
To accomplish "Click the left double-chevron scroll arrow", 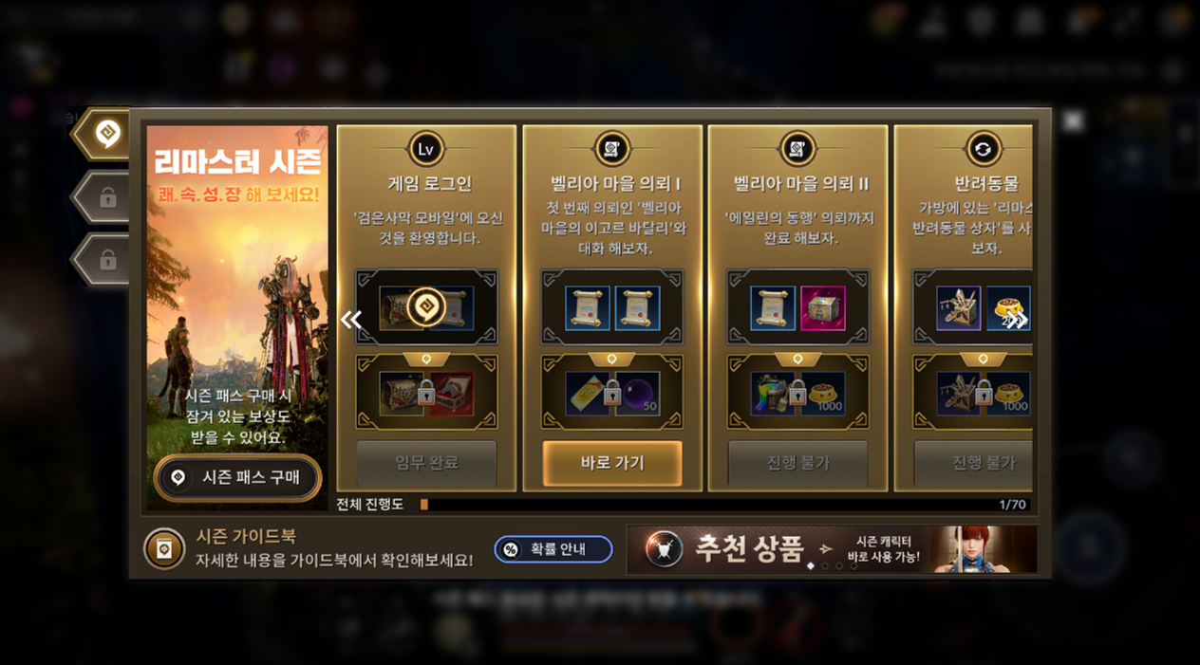I will 351,320.
